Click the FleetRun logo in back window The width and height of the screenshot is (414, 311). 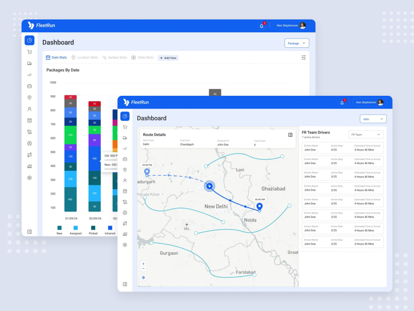pos(41,25)
